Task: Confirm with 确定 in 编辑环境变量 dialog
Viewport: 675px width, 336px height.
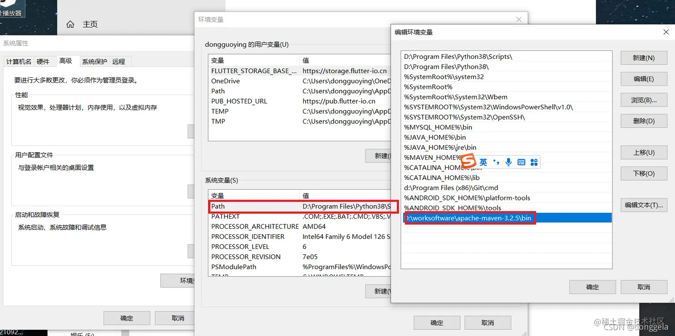Action: click(x=592, y=287)
